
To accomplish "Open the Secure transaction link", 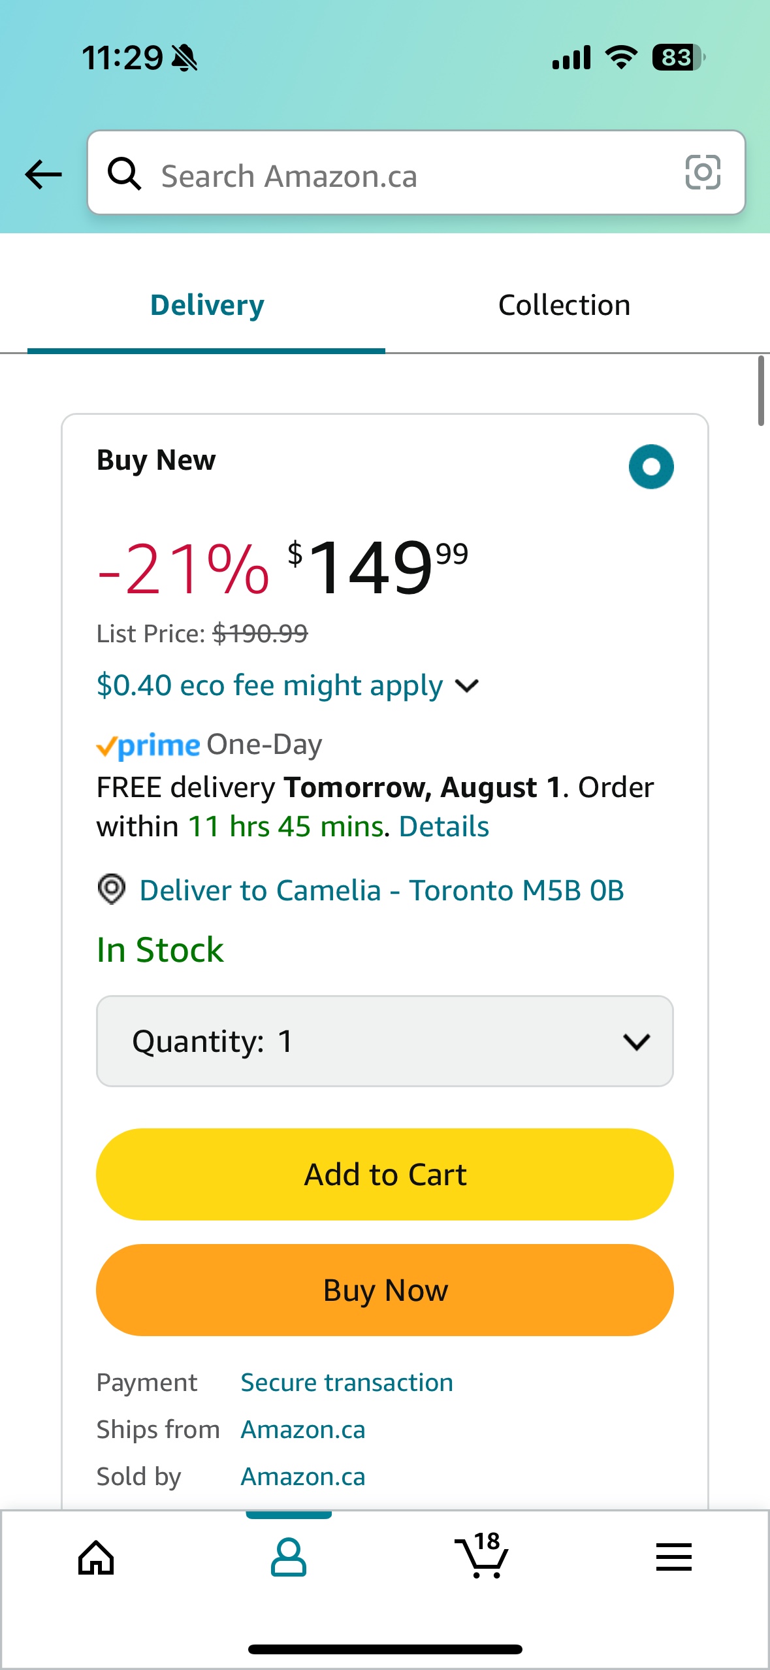I will [347, 1383].
